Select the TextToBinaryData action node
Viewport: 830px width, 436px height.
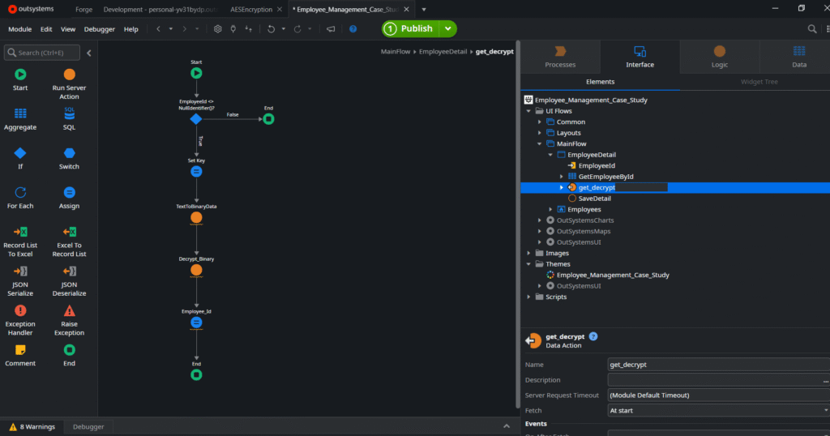click(x=196, y=217)
